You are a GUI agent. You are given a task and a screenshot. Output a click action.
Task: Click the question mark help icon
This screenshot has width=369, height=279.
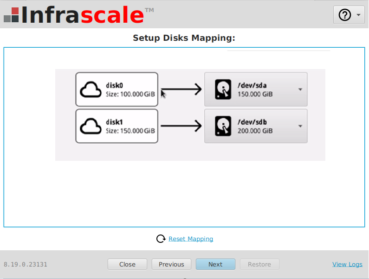345,15
